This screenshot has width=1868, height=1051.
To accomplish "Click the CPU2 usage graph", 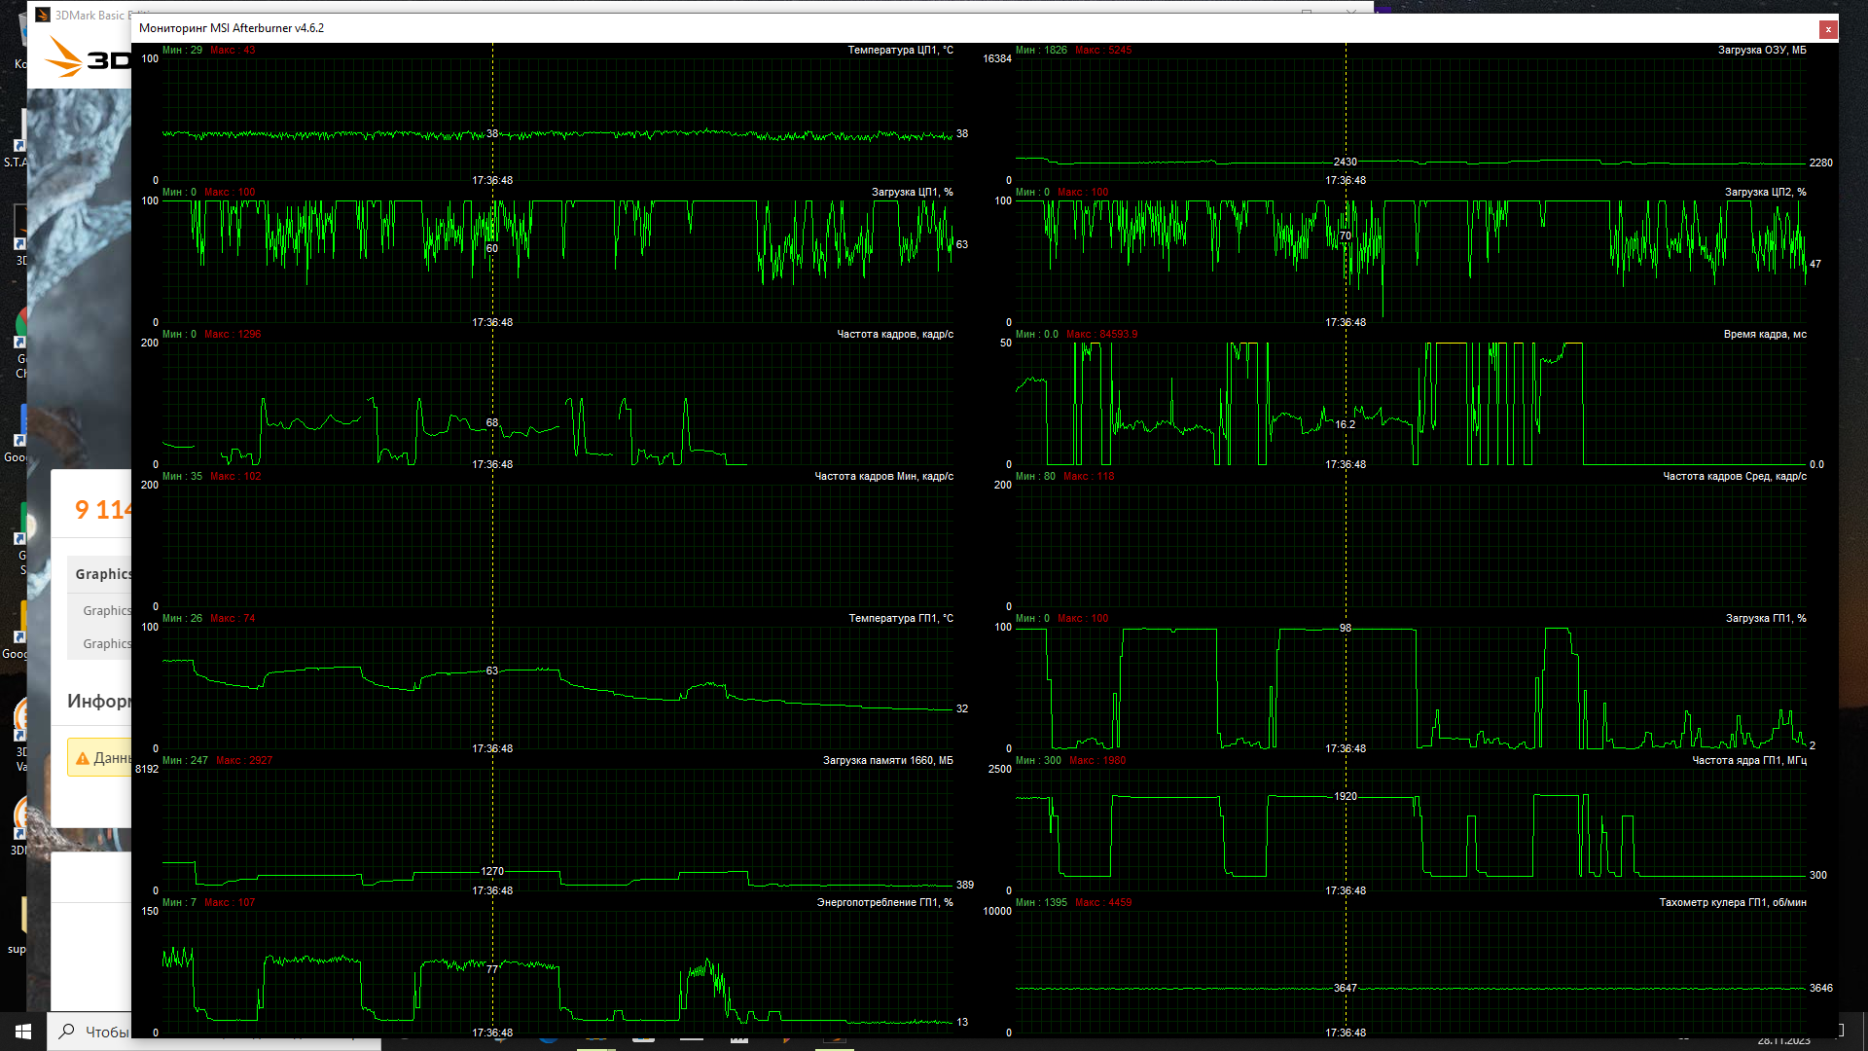I will (x=1411, y=261).
